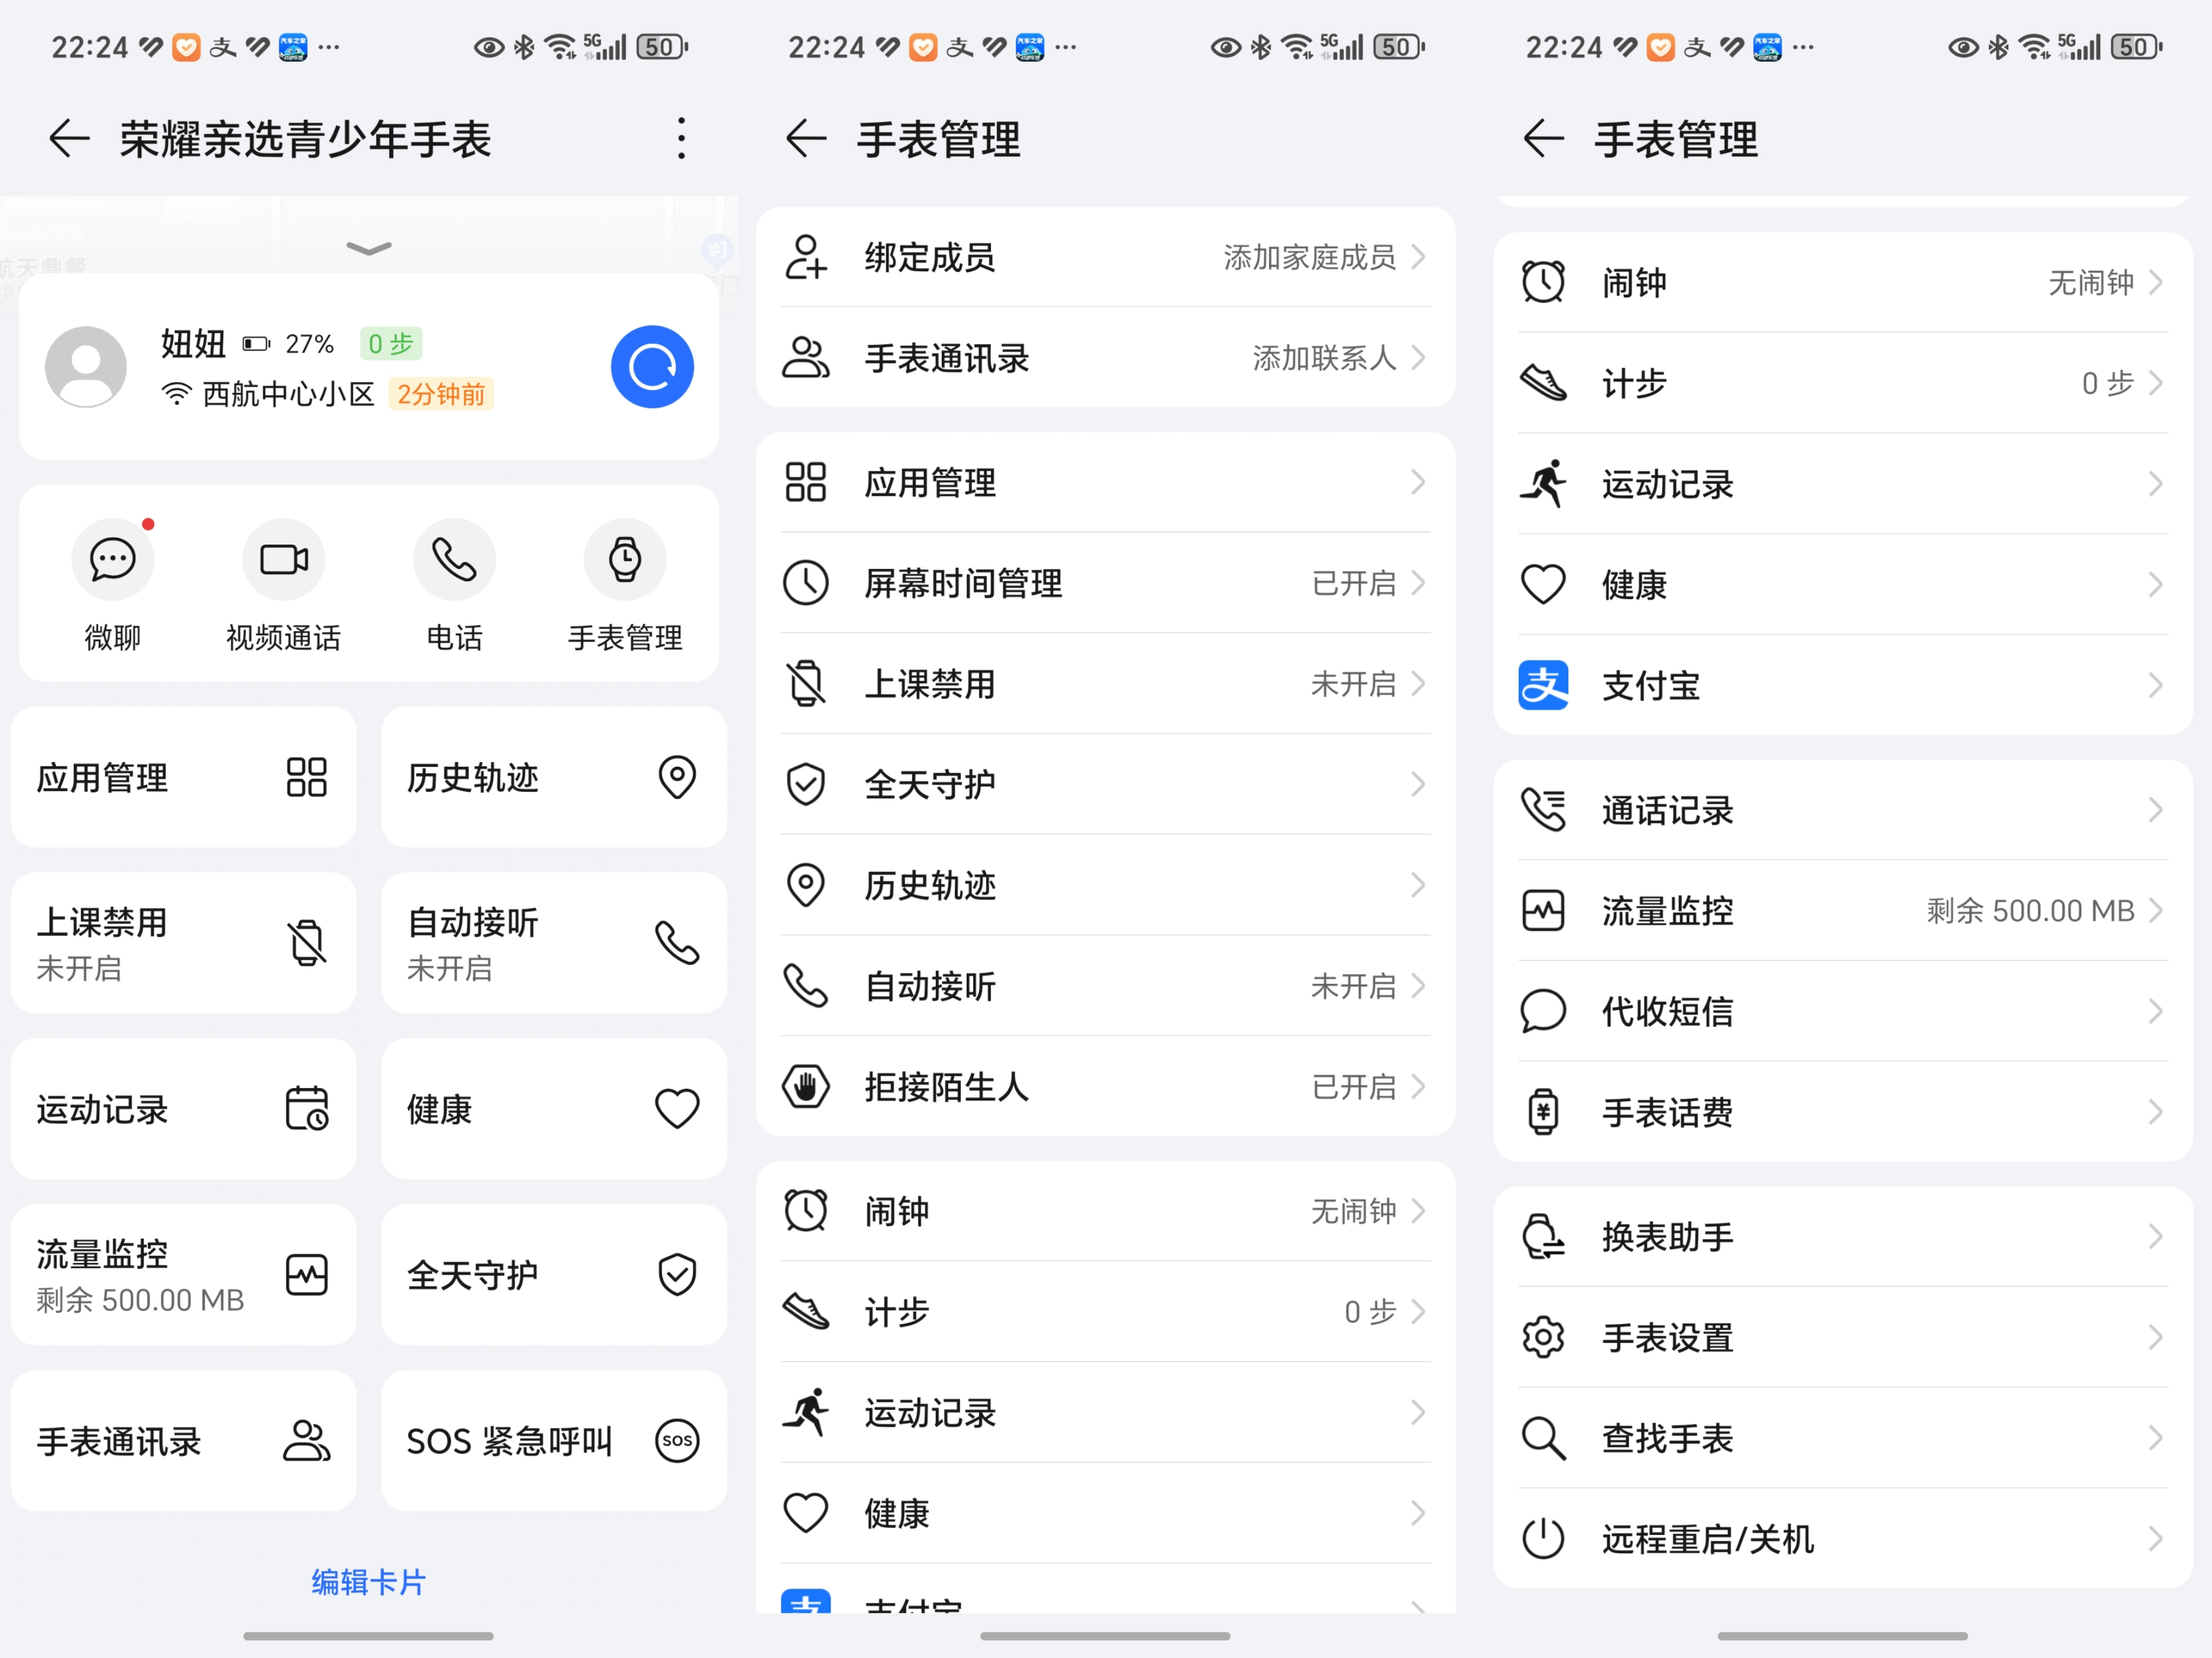2212x1658 pixels.
Task: Open 自动接听 card on left screen
Action: [x=554, y=943]
